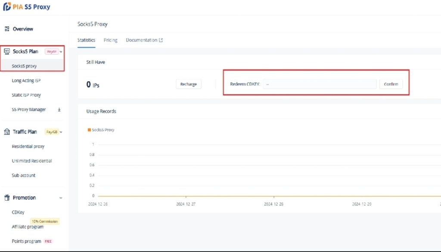This screenshot has height=252, width=441.
Task: Click the FREE badge beside Points program
Action: click(x=48, y=241)
